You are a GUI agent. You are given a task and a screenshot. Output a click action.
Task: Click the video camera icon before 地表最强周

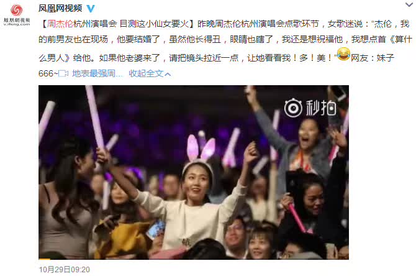tap(63, 73)
